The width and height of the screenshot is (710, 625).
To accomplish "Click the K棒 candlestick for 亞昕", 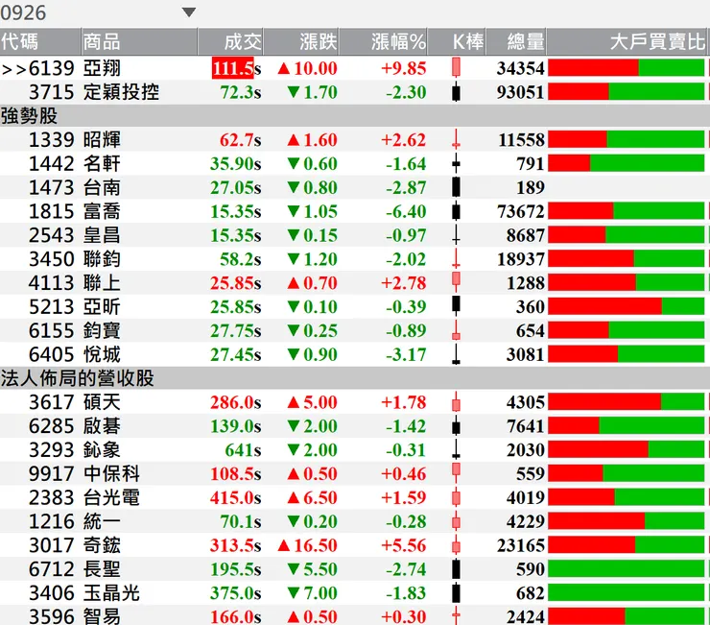I will click(456, 304).
